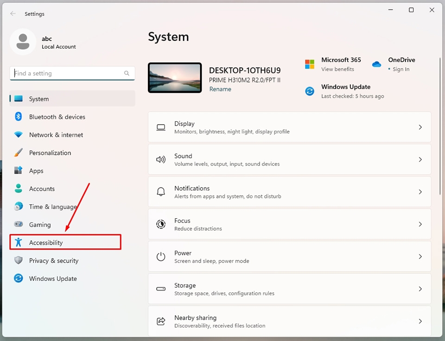Click the Rename link for the PC
This screenshot has width=445, height=341.
point(220,89)
